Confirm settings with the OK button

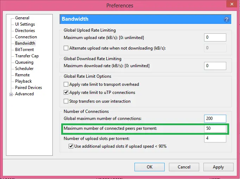(x=150, y=167)
